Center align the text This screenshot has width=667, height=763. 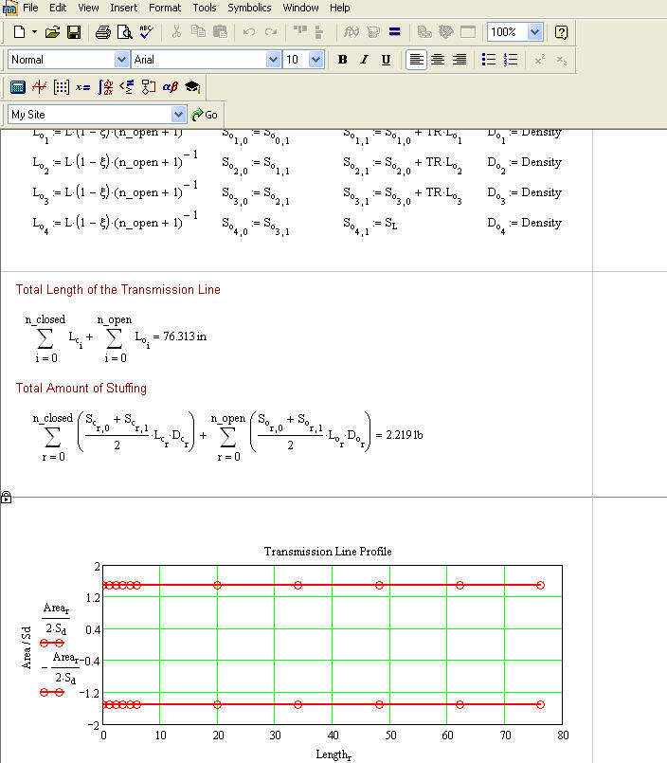coord(438,60)
